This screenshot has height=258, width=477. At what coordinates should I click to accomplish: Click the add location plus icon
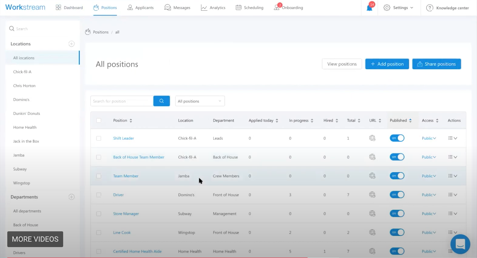(72, 44)
